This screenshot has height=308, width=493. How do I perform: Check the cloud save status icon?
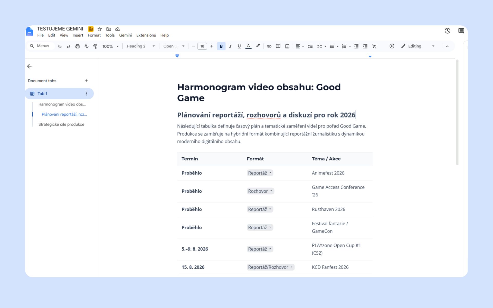(x=118, y=29)
